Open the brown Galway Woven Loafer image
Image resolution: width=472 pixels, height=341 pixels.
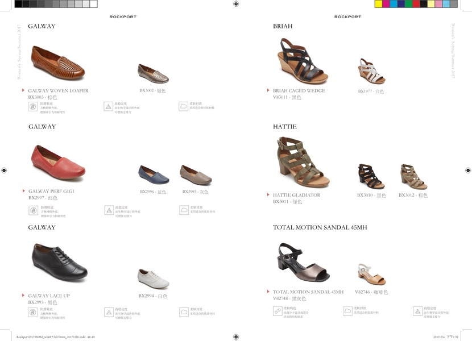tap(58, 63)
